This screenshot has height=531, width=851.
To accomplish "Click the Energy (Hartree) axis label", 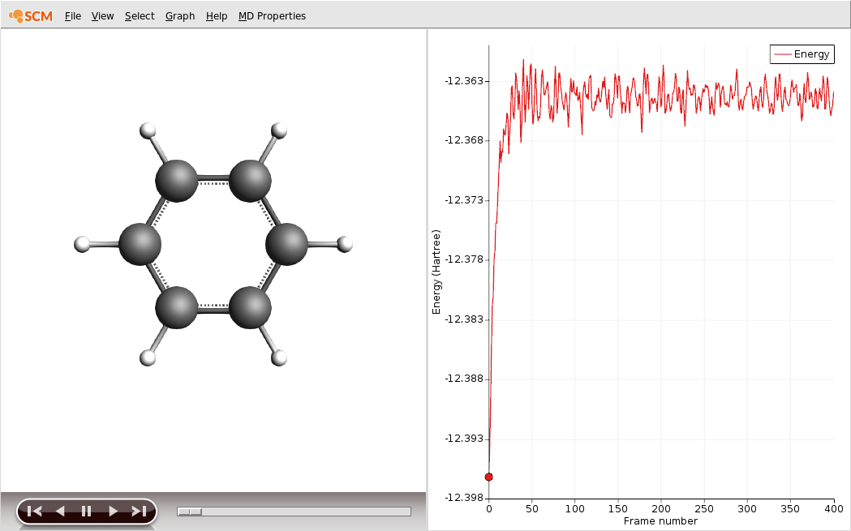I will click(436, 272).
